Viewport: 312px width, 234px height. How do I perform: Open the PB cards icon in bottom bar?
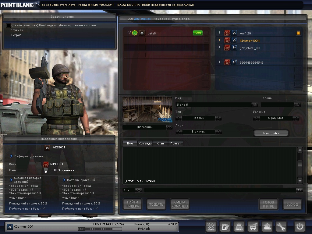tap(225, 227)
